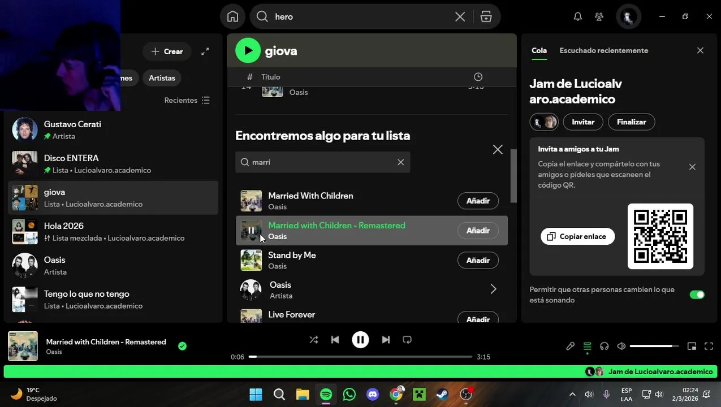The image size is (721, 407).
Task: Enter full screen player view
Action: tap(709, 346)
